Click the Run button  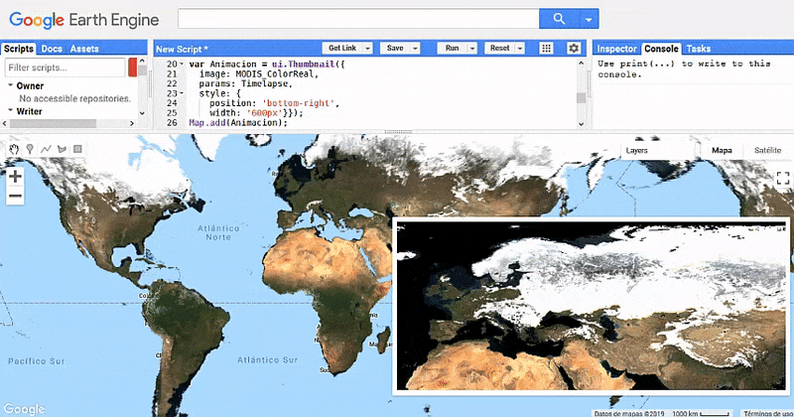pos(453,48)
